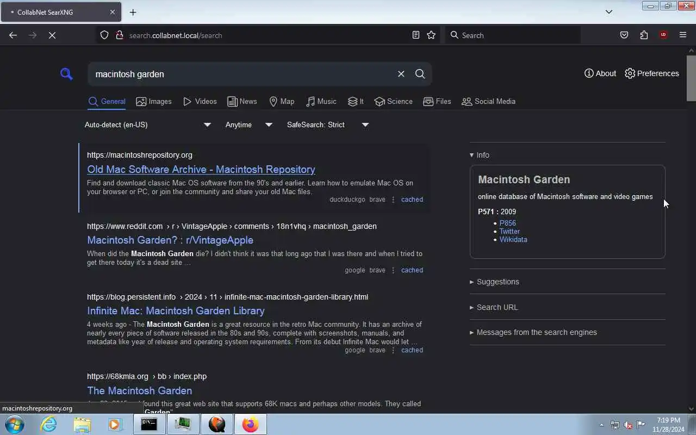Open the Firefox hamburger menu

click(x=683, y=35)
